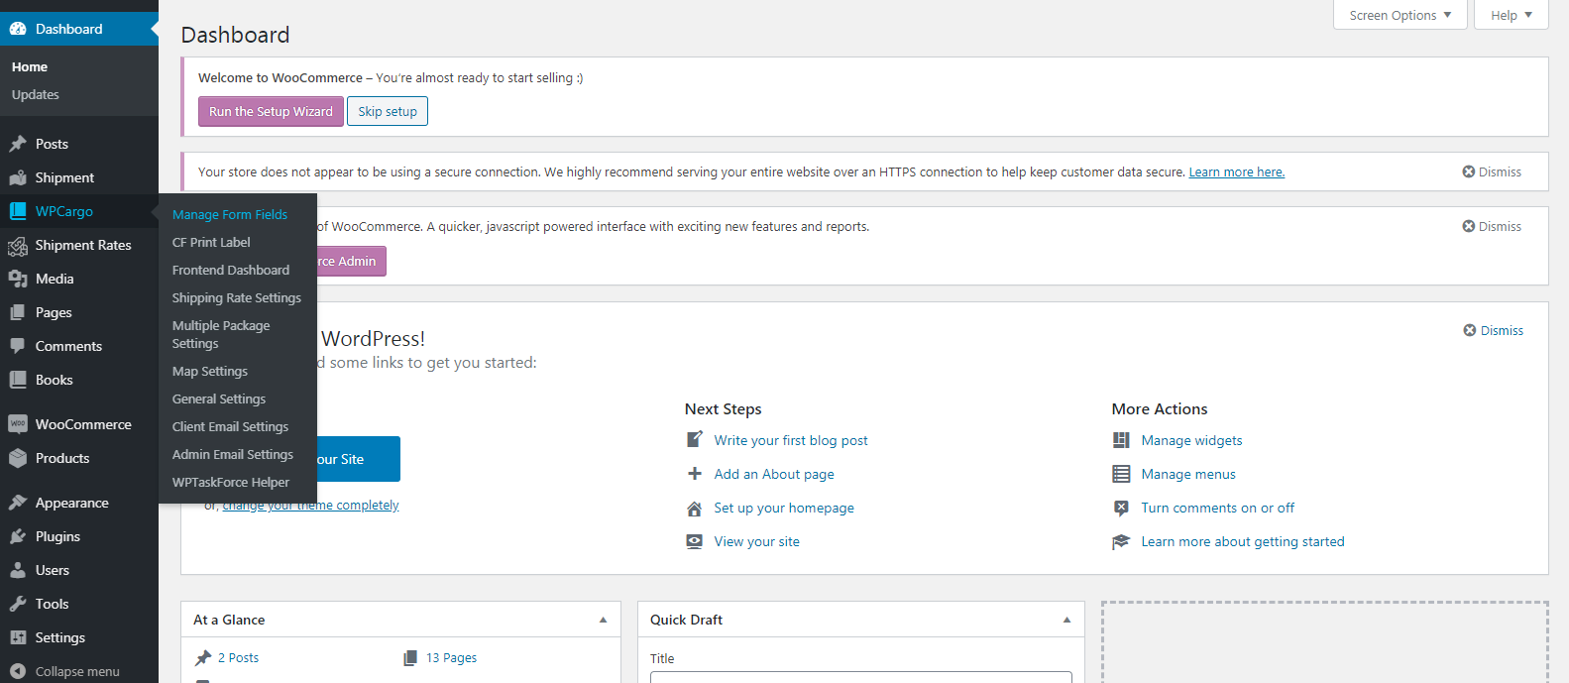1569x683 pixels.
Task: Click the Users person icon
Action: pyautogui.click(x=18, y=570)
